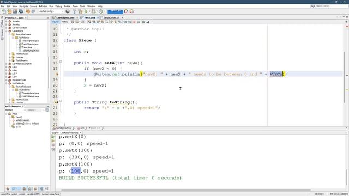Image resolution: width=349 pixels, height=196 pixels.
Task: Toggle Sort by Name in Navigator
Action: point(41,189)
